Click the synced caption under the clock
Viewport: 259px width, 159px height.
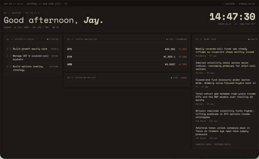[x=236, y=24]
